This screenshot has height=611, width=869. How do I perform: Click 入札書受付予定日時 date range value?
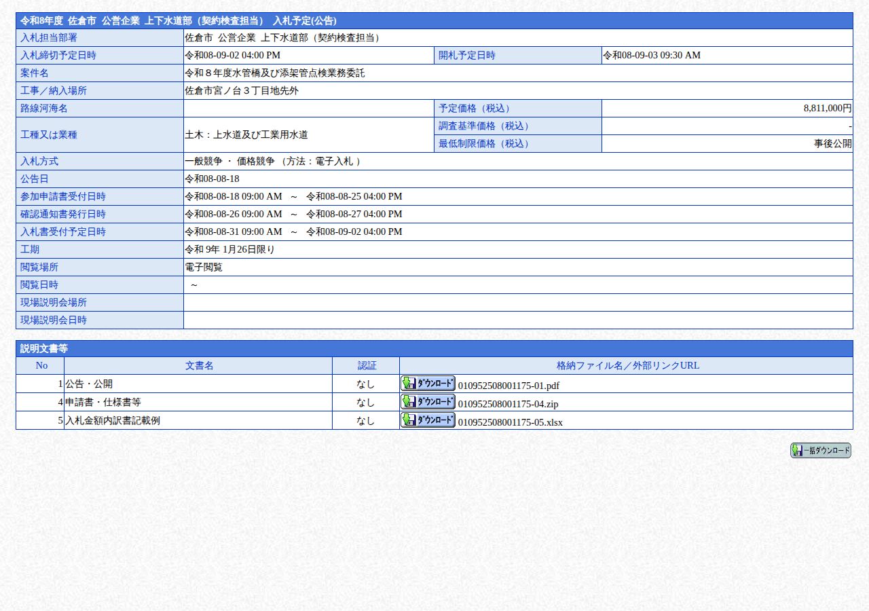(x=293, y=232)
